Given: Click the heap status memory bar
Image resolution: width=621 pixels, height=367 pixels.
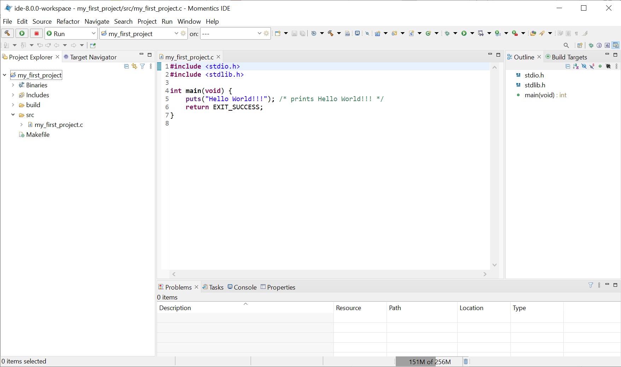Looking at the screenshot, I should point(429,361).
